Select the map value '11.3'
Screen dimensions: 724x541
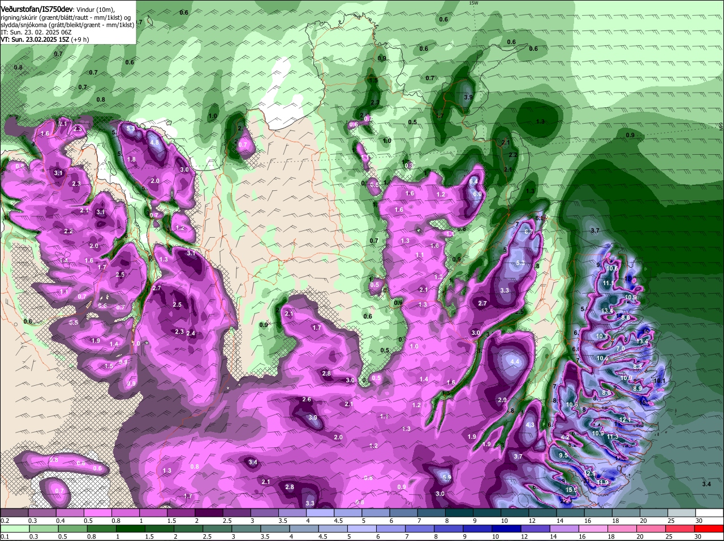pos(612,437)
